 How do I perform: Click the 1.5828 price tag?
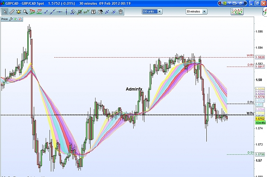pos(260,57)
